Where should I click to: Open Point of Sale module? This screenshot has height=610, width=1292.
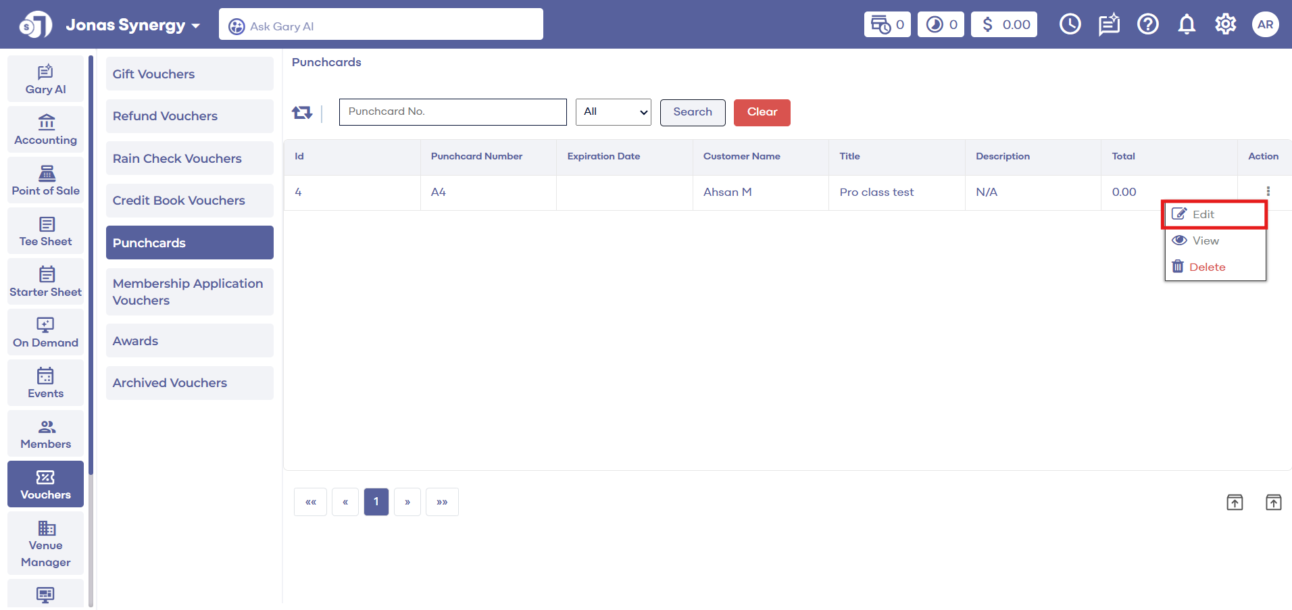coord(46,180)
